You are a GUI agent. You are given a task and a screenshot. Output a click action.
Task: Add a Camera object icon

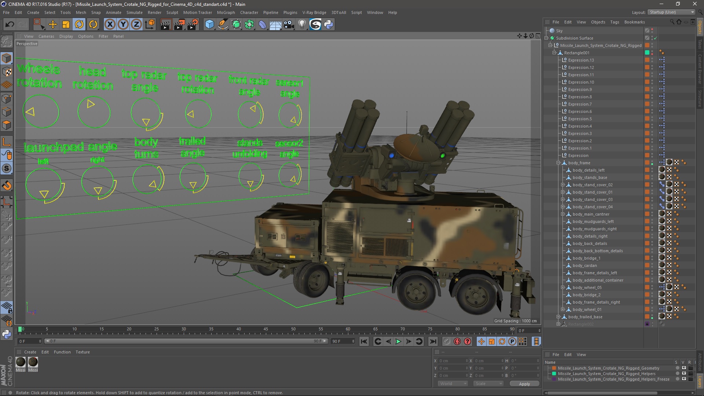[289, 25]
